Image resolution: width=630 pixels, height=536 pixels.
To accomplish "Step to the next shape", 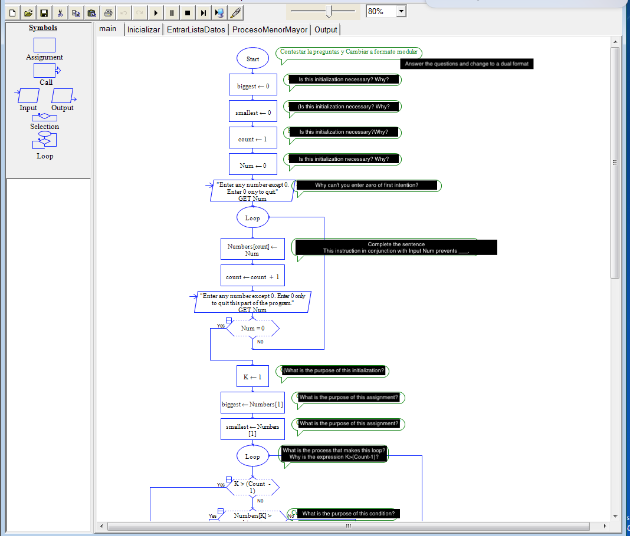I will coord(203,12).
